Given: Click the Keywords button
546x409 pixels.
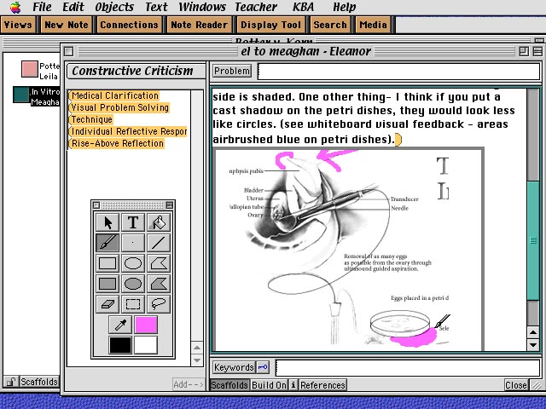Looking at the screenshot, I should [x=234, y=367].
